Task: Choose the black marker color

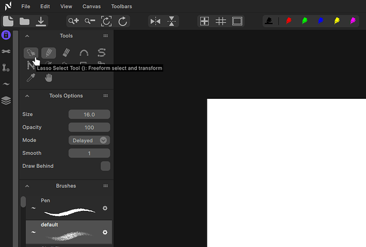Action: (269, 21)
